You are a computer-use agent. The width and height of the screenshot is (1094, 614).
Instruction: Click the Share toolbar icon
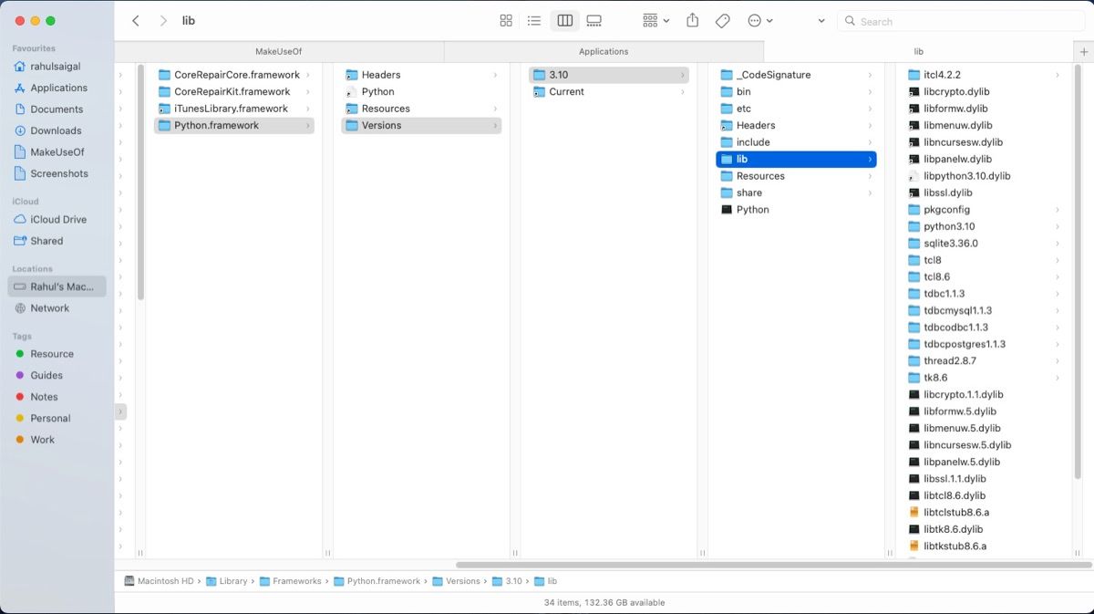[x=692, y=20]
